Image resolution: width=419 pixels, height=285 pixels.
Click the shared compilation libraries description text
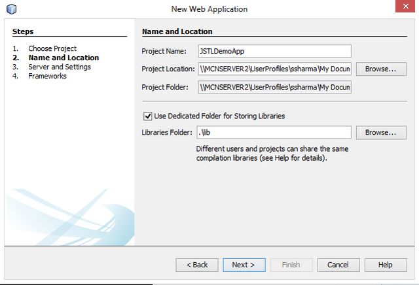point(272,154)
